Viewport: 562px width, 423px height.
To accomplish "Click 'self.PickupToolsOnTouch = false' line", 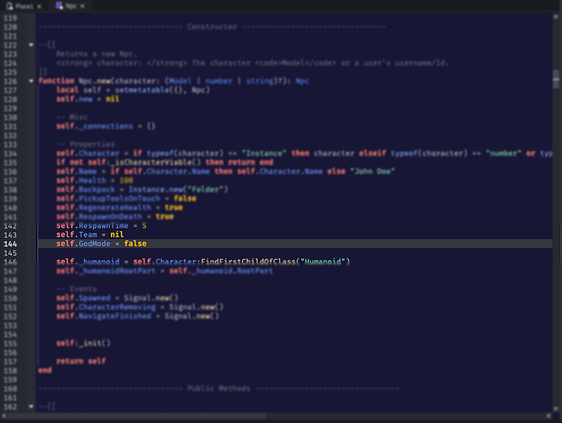I will (126, 199).
